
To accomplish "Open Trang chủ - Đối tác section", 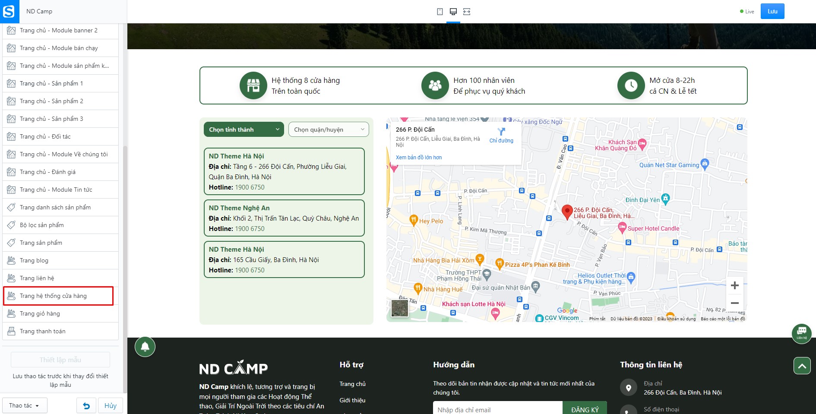I will point(60,136).
